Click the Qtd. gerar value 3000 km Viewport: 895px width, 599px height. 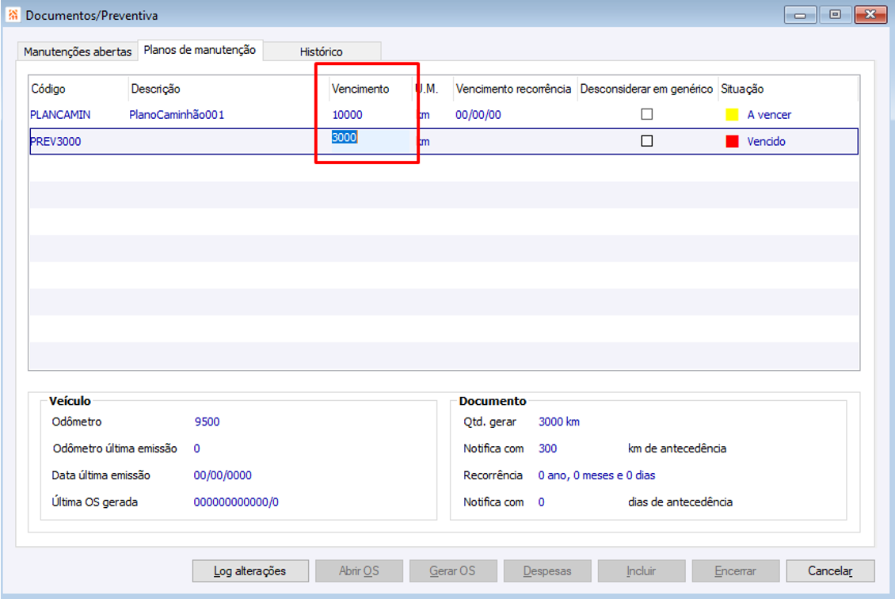tap(559, 422)
